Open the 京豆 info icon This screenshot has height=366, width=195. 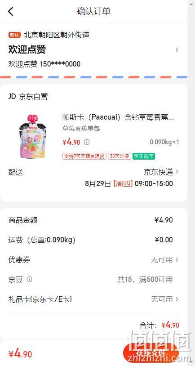(x=29, y=279)
